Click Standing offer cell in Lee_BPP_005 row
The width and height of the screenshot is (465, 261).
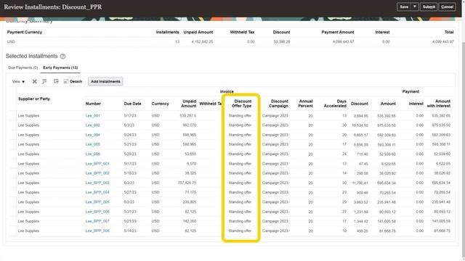pos(240,202)
